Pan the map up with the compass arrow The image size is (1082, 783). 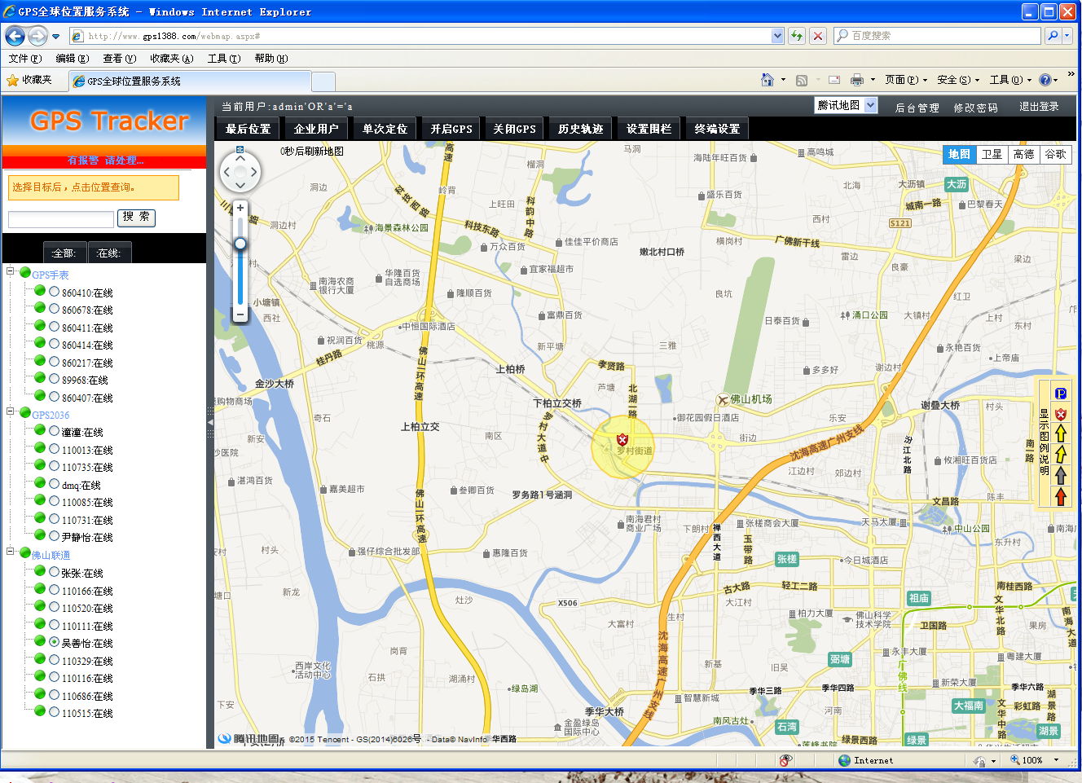[x=240, y=158]
